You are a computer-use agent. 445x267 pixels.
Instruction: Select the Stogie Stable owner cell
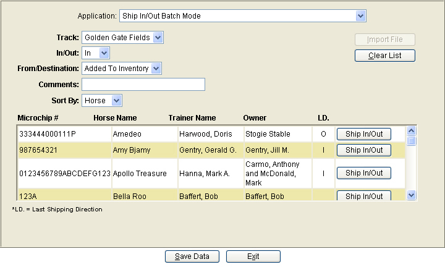point(278,134)
